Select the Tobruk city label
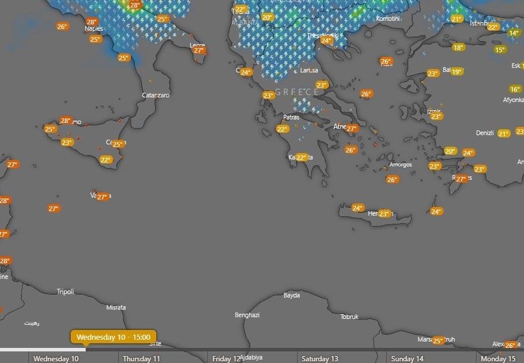Image resolution: width=524 pixels, height=363 pixels. pyautogui.click(x=350, y=317)
